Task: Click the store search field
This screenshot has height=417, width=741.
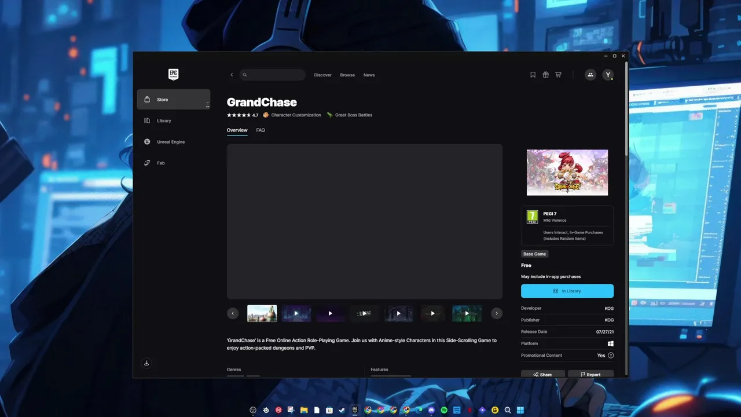Action: tap(273, 75)
